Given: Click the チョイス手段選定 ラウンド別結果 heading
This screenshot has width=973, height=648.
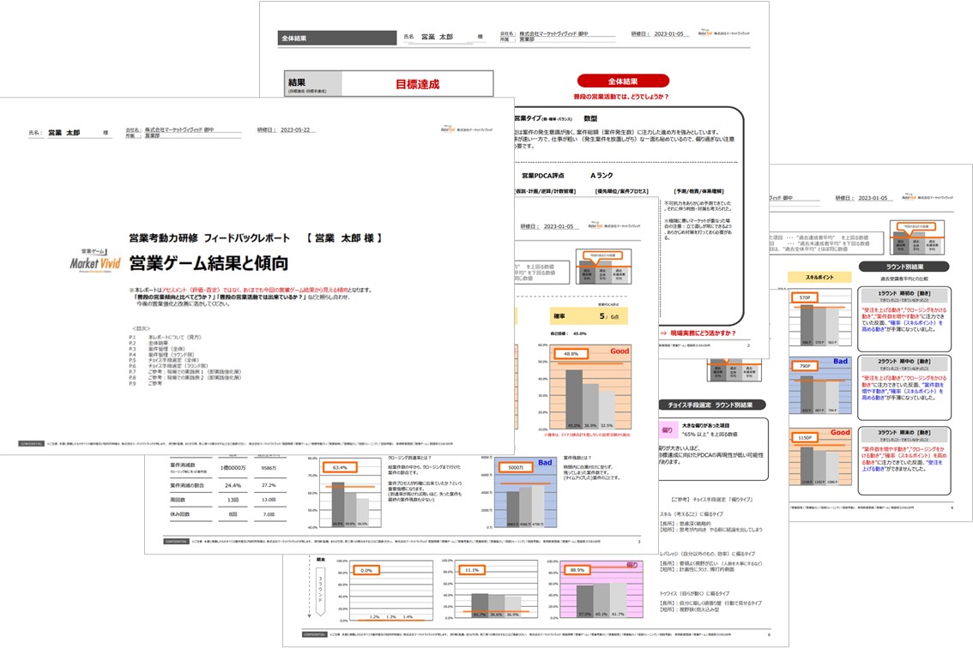Looking at the screenshot, I should (712, 405).
